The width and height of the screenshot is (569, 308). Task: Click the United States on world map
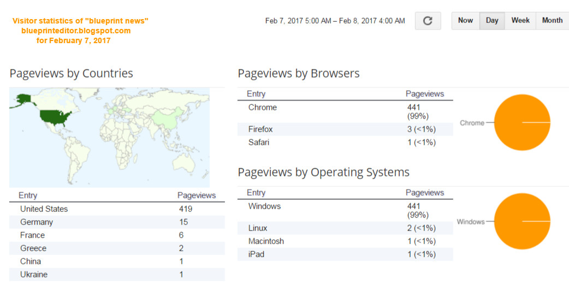click(x=55, y=117)
